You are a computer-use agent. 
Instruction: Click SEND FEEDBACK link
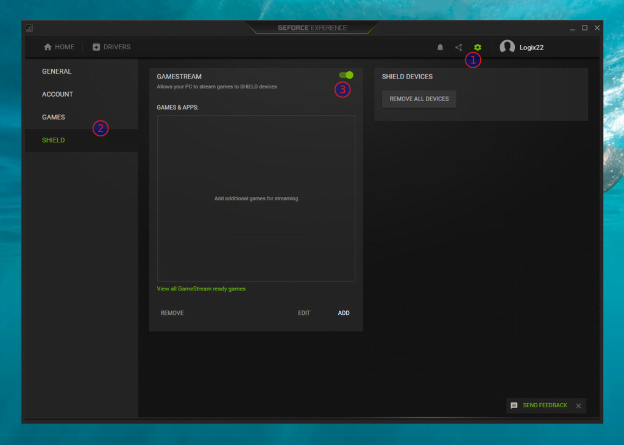point(545,405)
